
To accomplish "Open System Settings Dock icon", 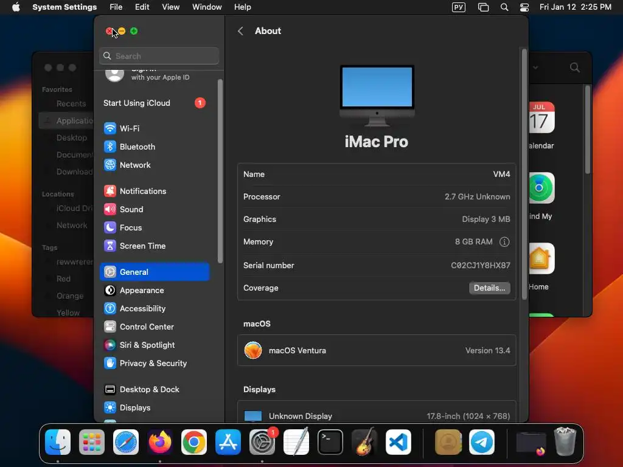I will point(262,442).
